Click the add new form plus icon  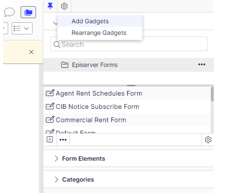50,139
